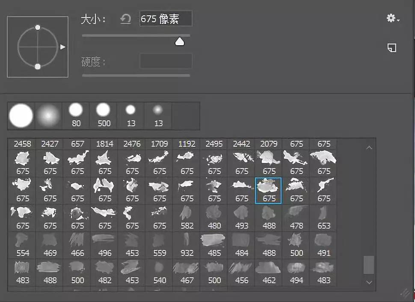
Task: Choose the brush preset sized 480
Action: click(x=214, y=218)
